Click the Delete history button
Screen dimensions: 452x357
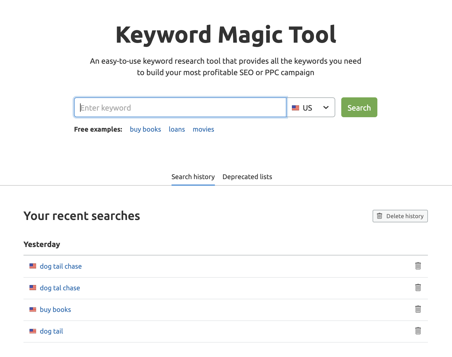click(400, 216)
